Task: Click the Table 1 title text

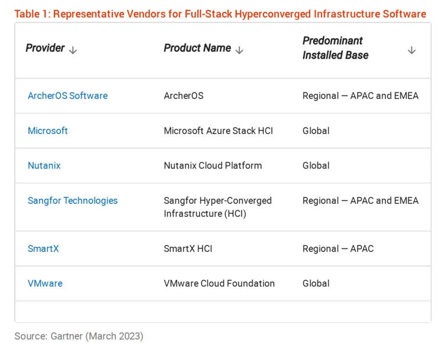Action: (x=220, y=14)
